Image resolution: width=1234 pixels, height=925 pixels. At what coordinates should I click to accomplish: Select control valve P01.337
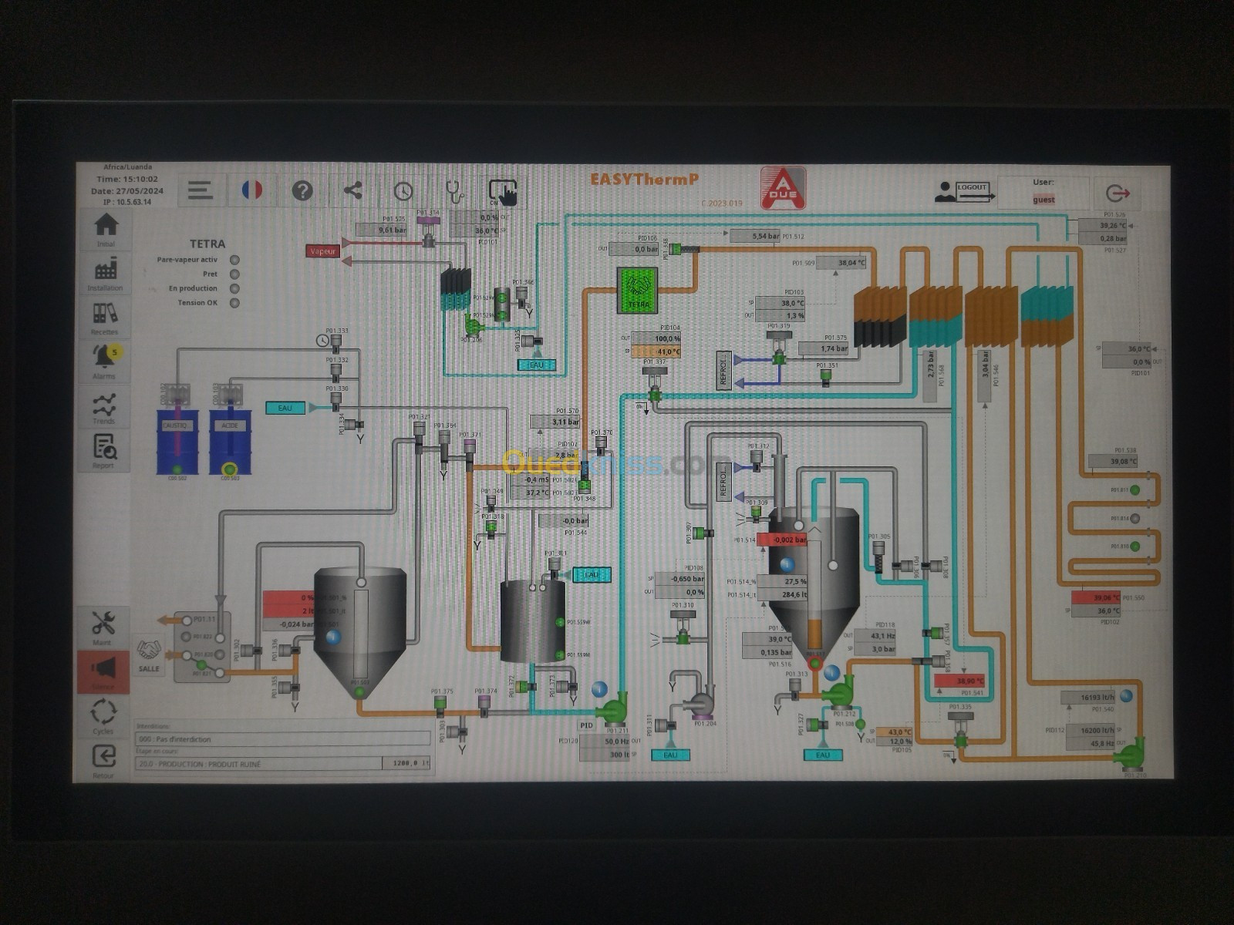click(656, 383)
